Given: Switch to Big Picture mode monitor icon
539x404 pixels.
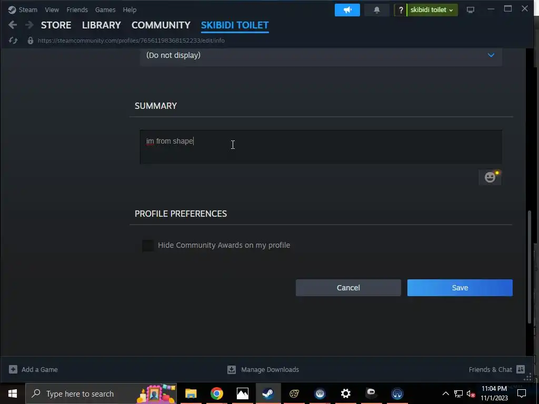Looking at the screenshot, I should click(x=470, y=10).
